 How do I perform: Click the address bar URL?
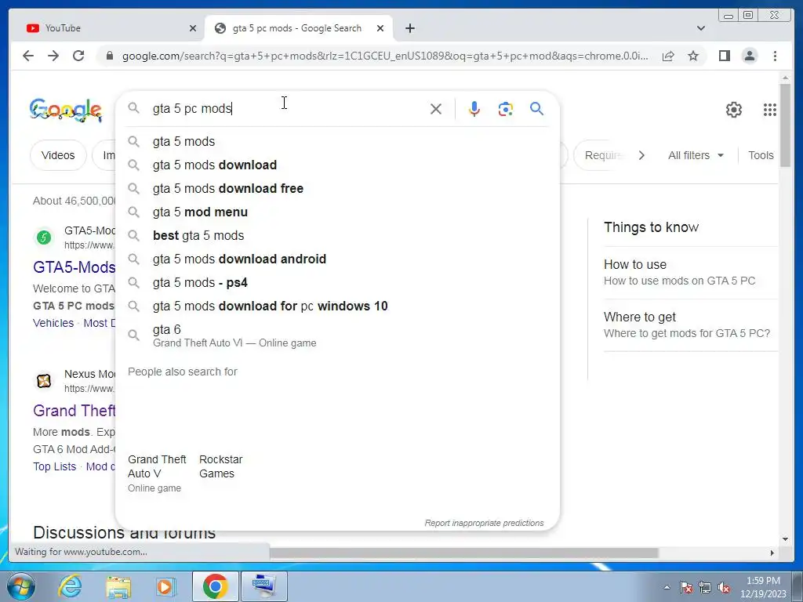(x=385, y=56)
